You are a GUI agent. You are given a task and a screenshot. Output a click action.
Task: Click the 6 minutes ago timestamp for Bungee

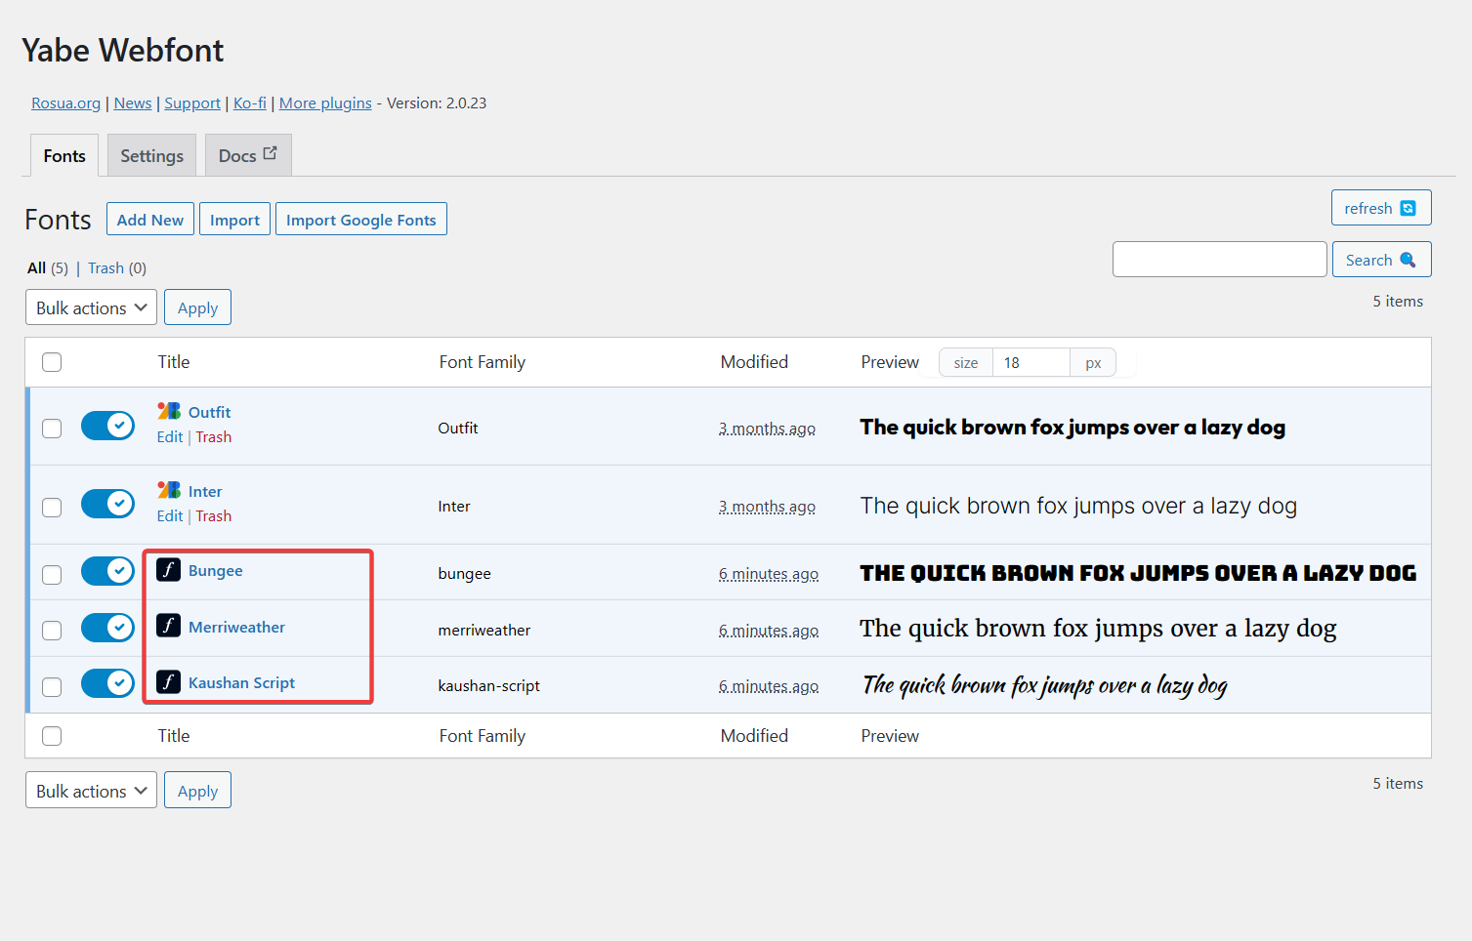[x=769, y=574]
